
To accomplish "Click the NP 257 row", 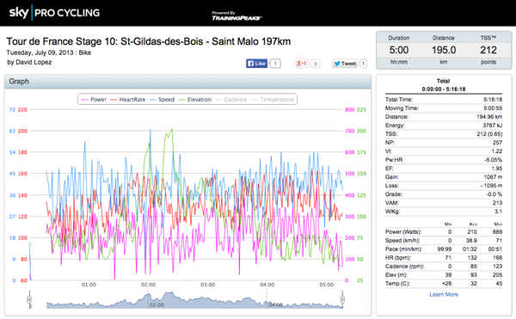I will pyautogui.click(x=444, y=143).
